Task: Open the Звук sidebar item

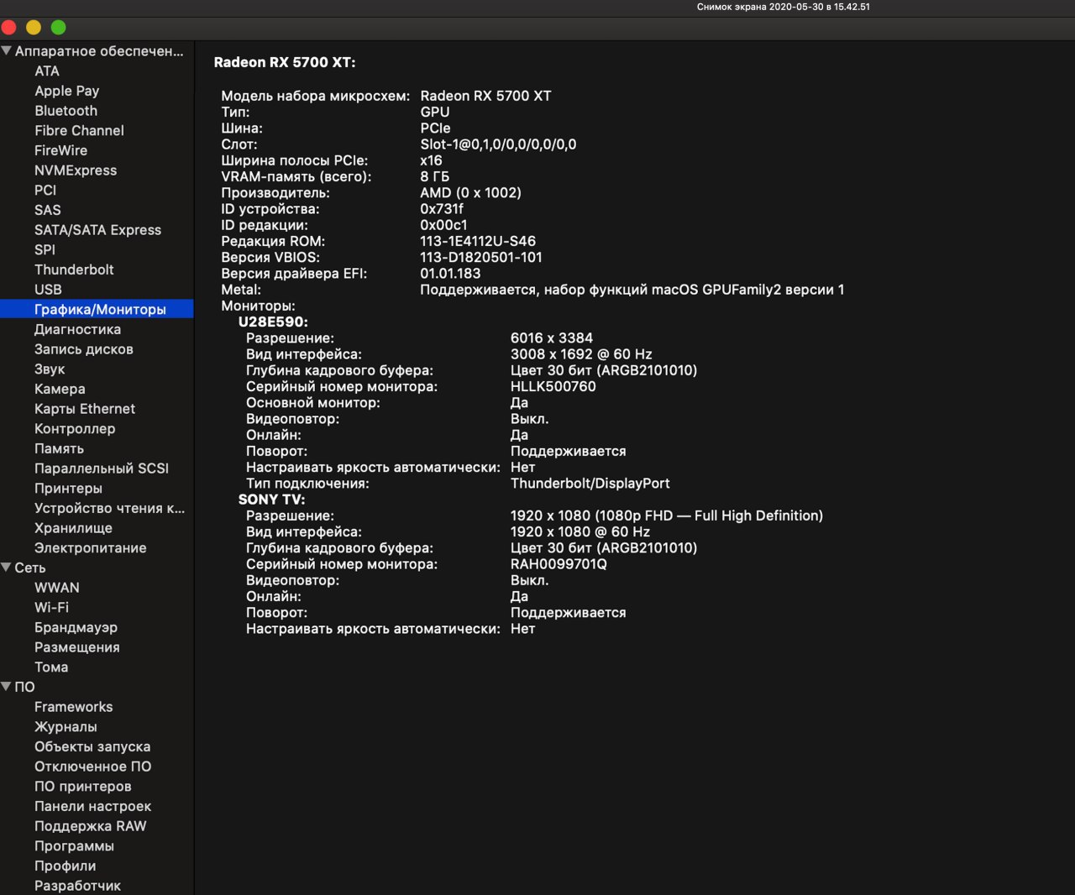Action: (x=50, y=369)
